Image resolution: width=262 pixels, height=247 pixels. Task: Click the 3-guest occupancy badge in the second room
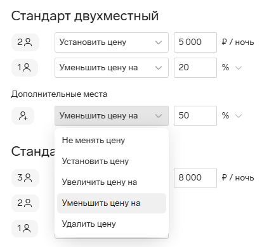pyautogui.click(x=25, y=178)
